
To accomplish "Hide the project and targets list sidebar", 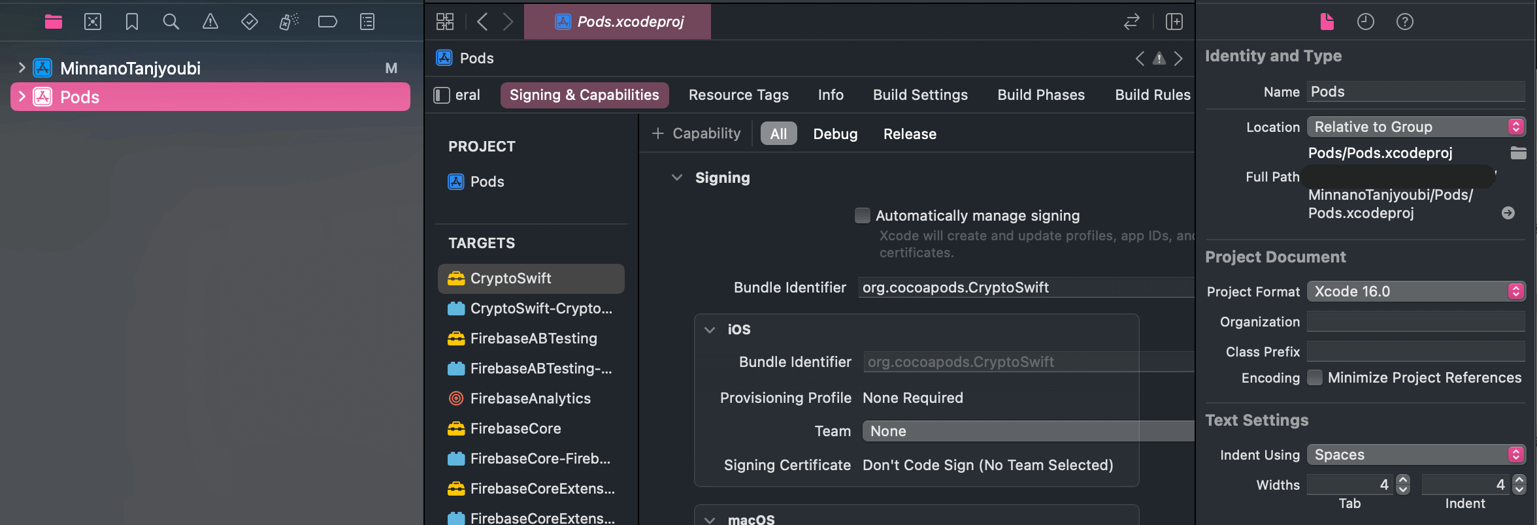I will click(x=442, y=95).
